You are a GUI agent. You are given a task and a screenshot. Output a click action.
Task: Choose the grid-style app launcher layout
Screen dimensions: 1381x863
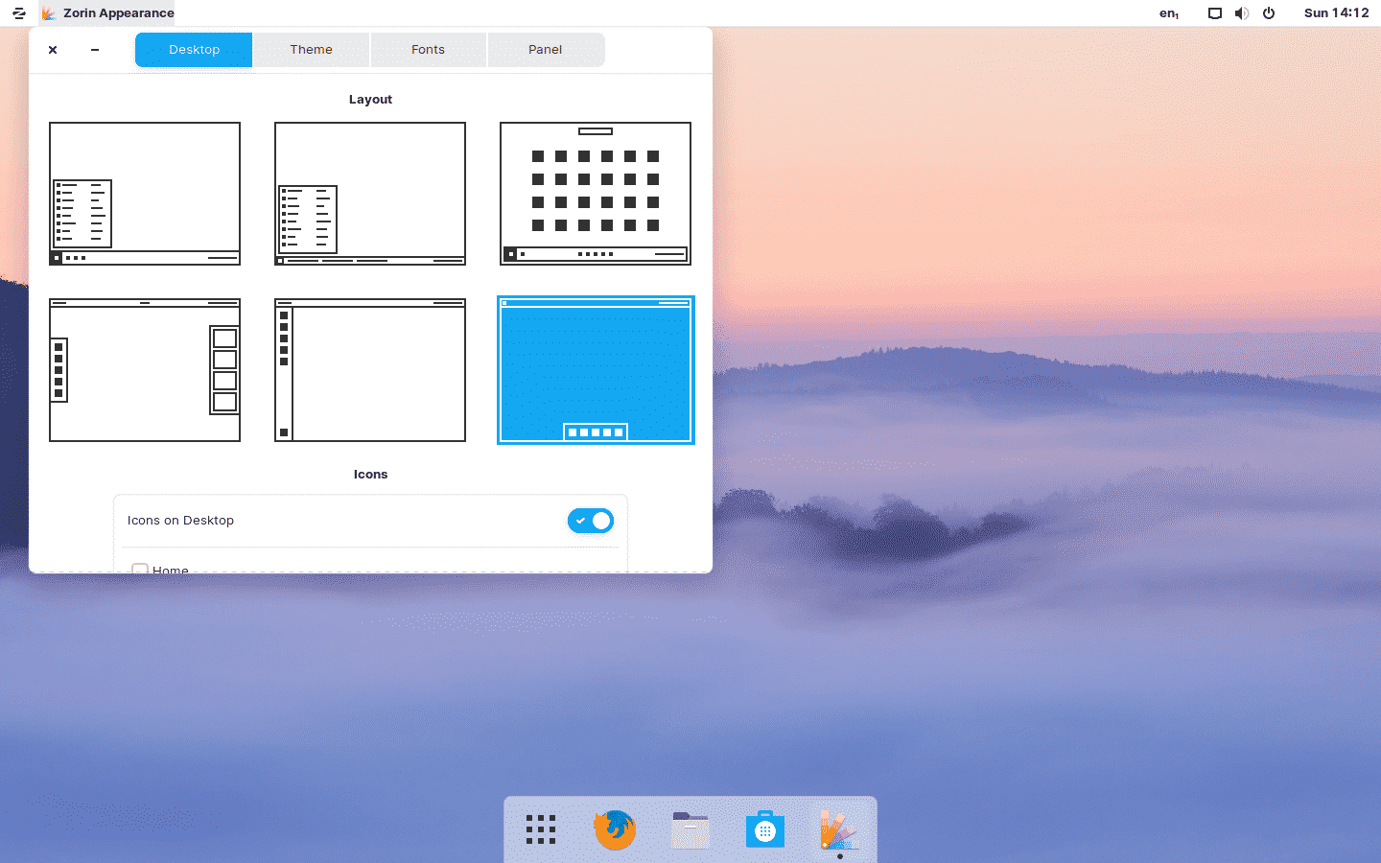(x=595, y=194)
